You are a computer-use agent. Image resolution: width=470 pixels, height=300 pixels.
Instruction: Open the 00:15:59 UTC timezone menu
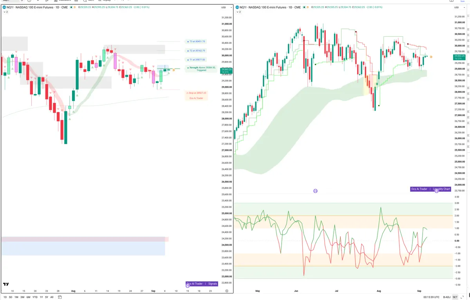pyautogui.click(x=432, y=297)
